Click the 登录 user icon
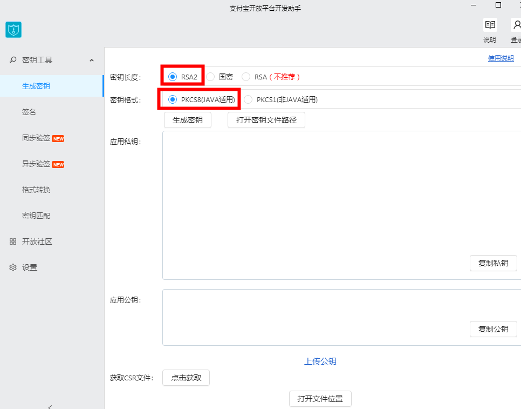Screen dimensions: 521x409 coord(516,25)
